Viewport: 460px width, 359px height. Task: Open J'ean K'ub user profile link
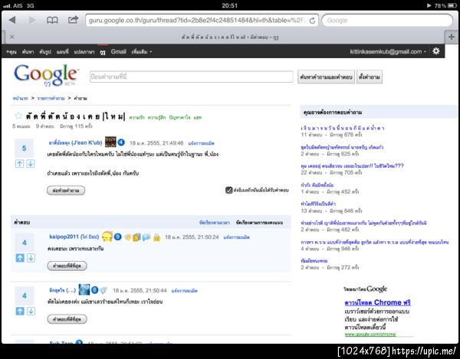[75, 143]
